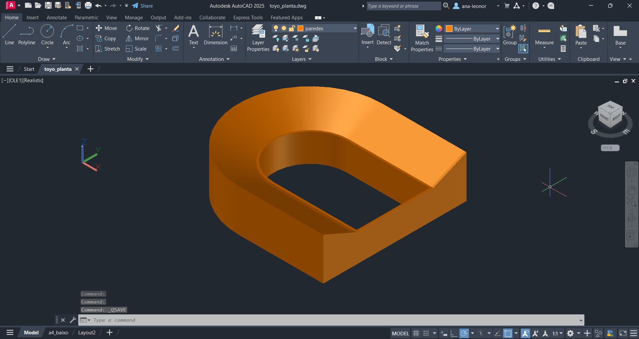Viewport: 639px width, 339px height.
Task: Select the Erase tool in Modify
Action: point(176,28)
